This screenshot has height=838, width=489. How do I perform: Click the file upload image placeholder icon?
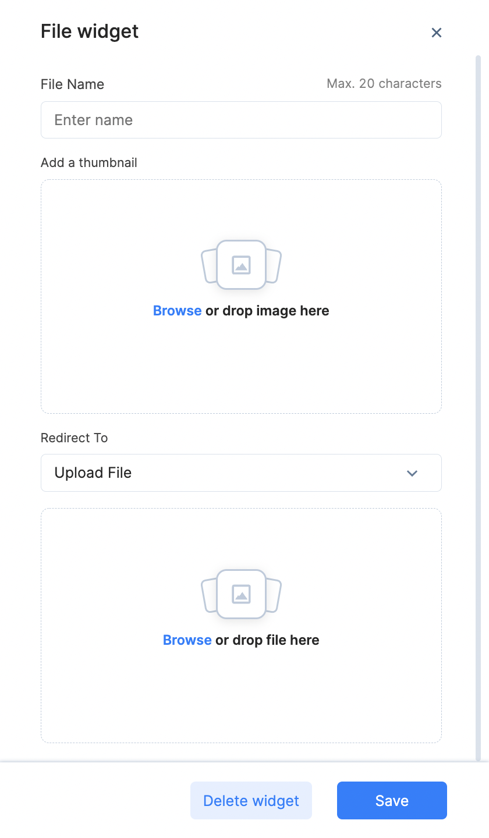click(x=241, y=594)
